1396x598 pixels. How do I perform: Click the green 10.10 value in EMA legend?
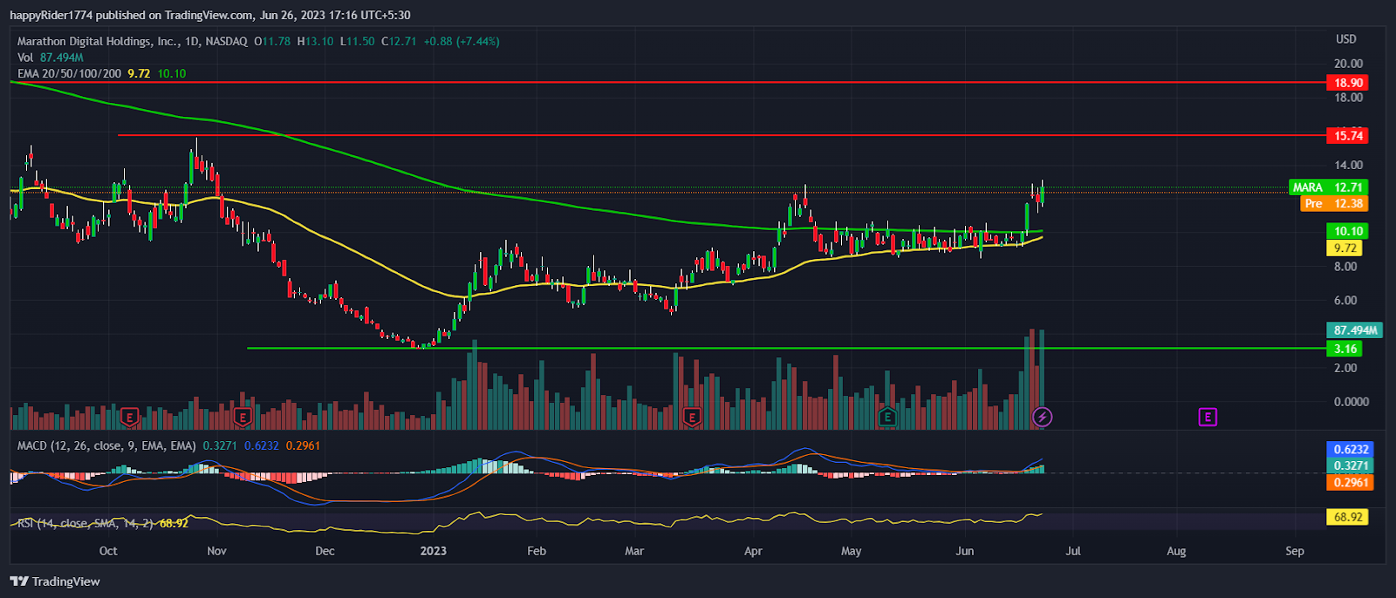click(172, 74)
